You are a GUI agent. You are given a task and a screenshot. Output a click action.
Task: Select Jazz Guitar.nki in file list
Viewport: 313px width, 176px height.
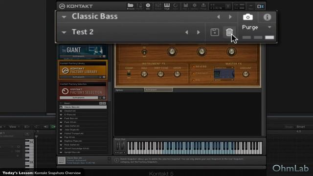(83, 126)
